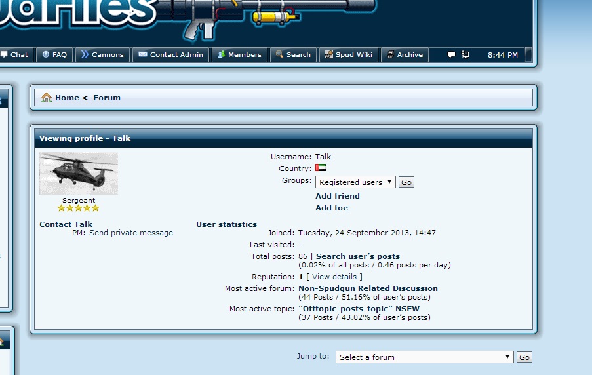Open the Chat nav button
The width and height of the screenshot is (592, 375).
[16, 55]
